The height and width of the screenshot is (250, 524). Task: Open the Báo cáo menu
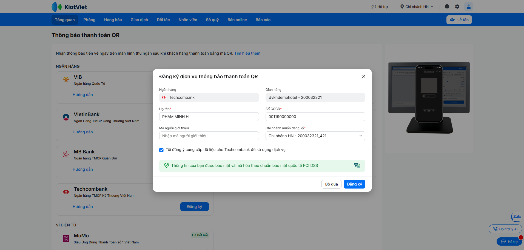click(263, 20)
